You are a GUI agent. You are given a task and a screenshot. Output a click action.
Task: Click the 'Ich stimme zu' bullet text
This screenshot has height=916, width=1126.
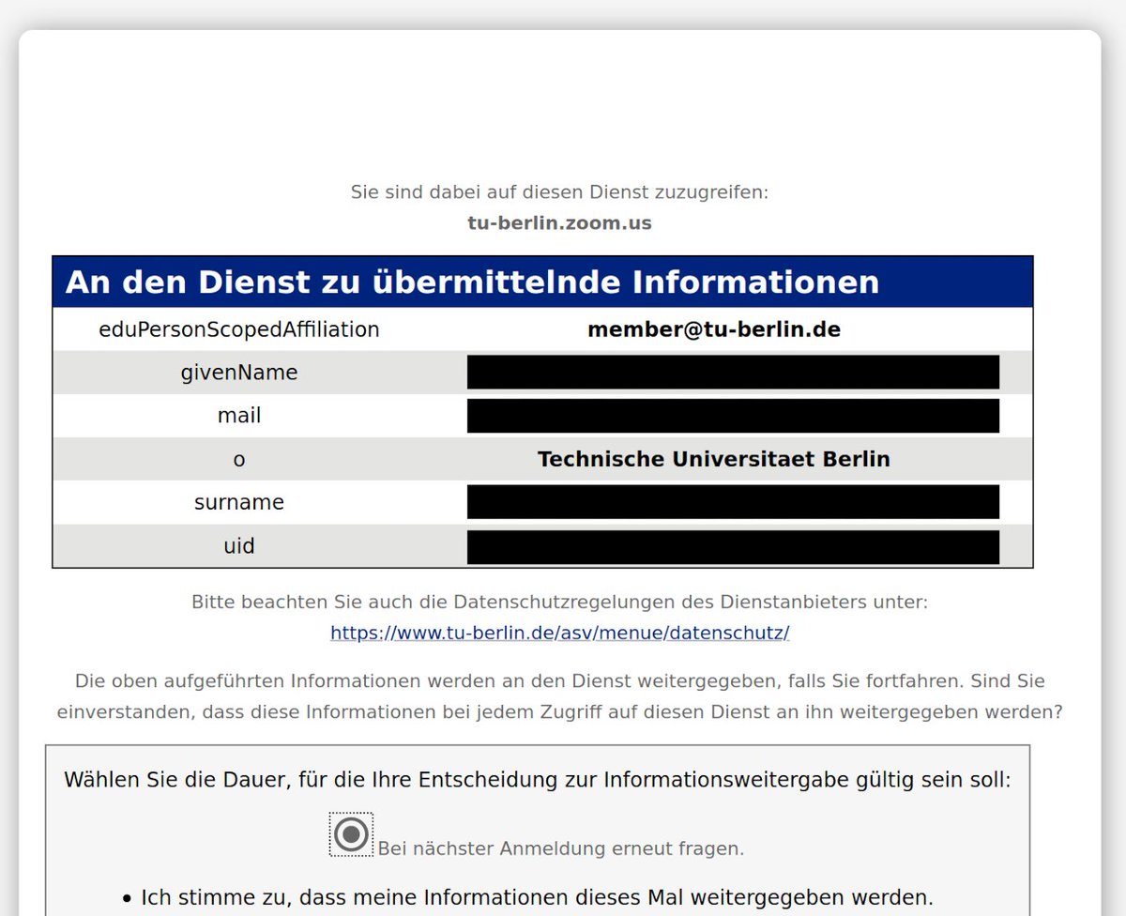pos(537,897)
